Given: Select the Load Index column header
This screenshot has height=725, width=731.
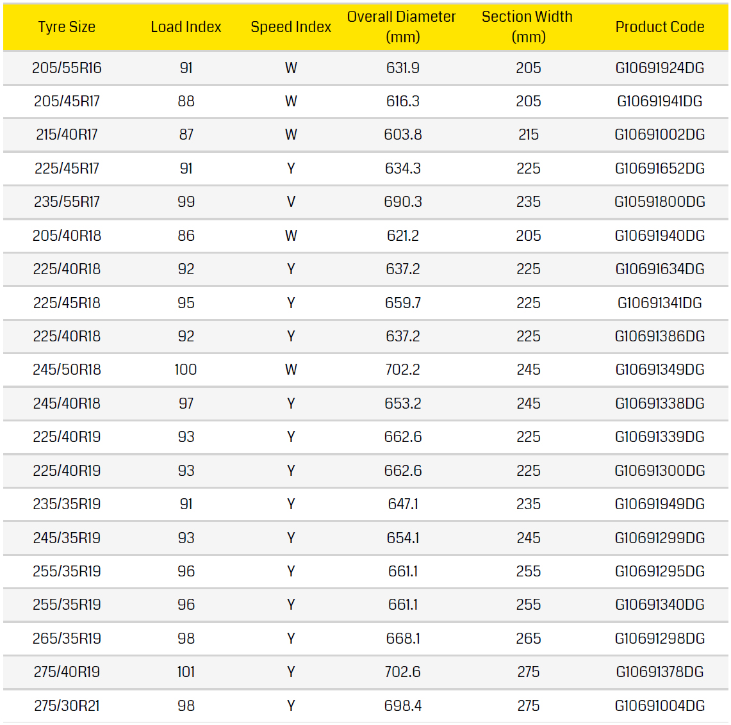Looking at the screenshot, I should (x=186, y=27).
